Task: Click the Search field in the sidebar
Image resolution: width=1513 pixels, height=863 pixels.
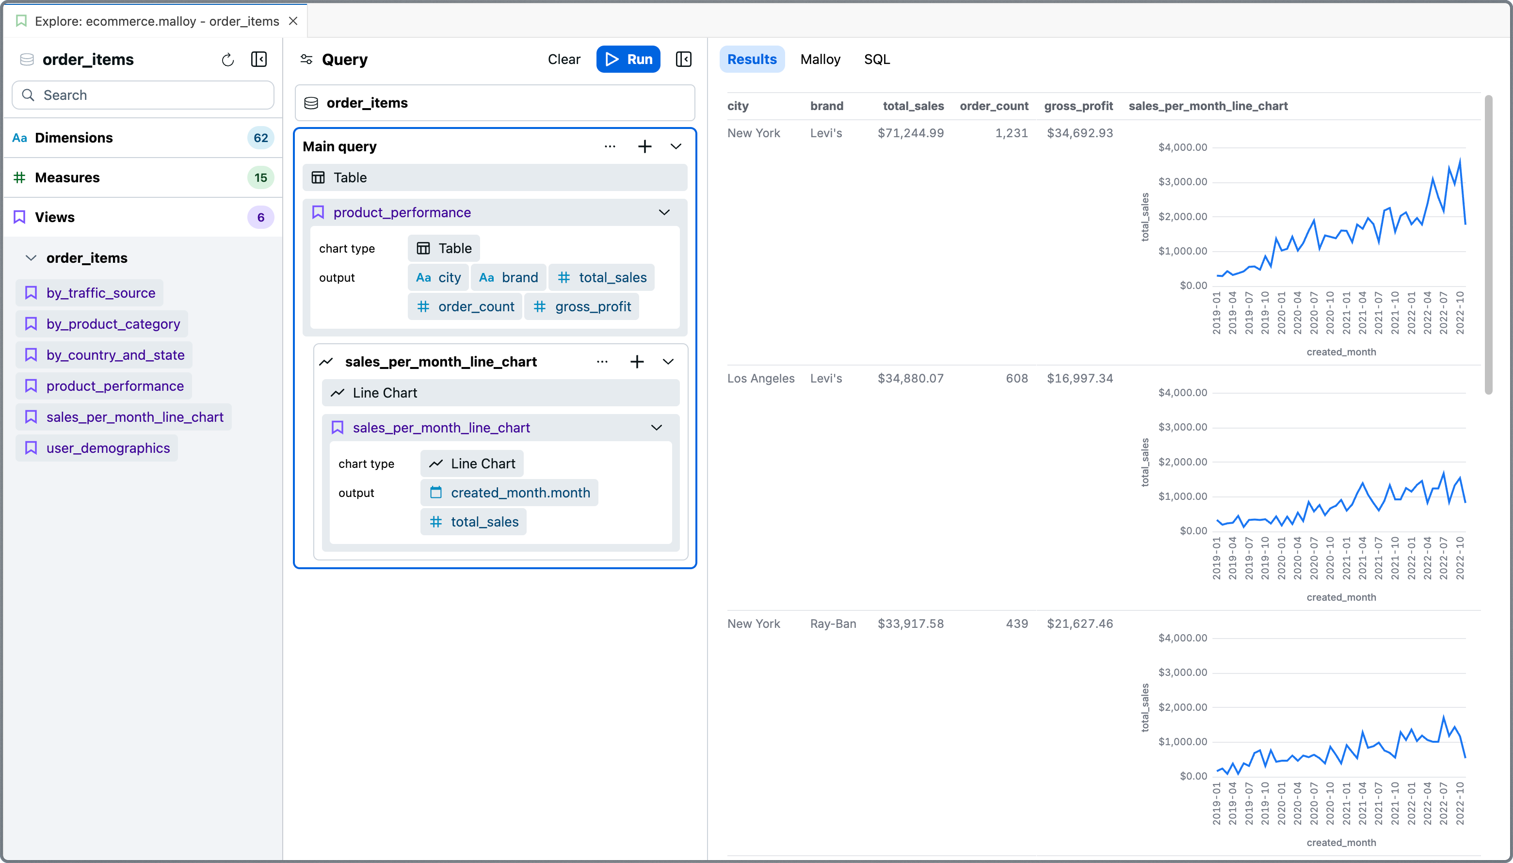Action: tap(142, 95)
